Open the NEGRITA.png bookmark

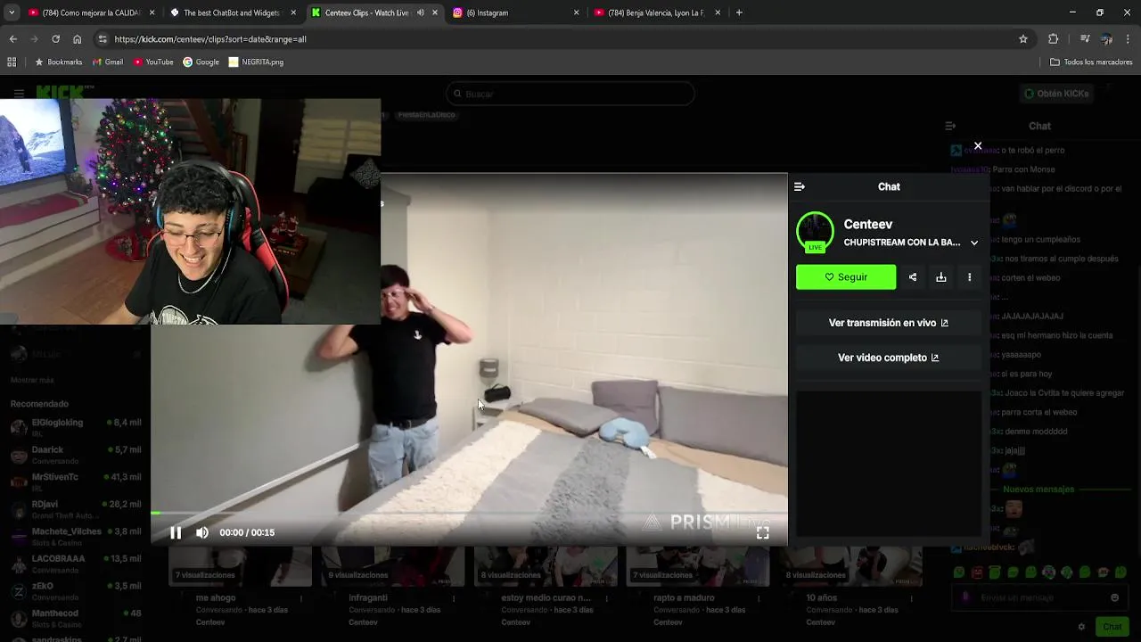(256, 62)
